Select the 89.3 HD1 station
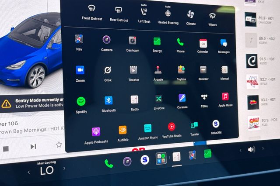This screenshot has height=186, width=280. [260, 20]
